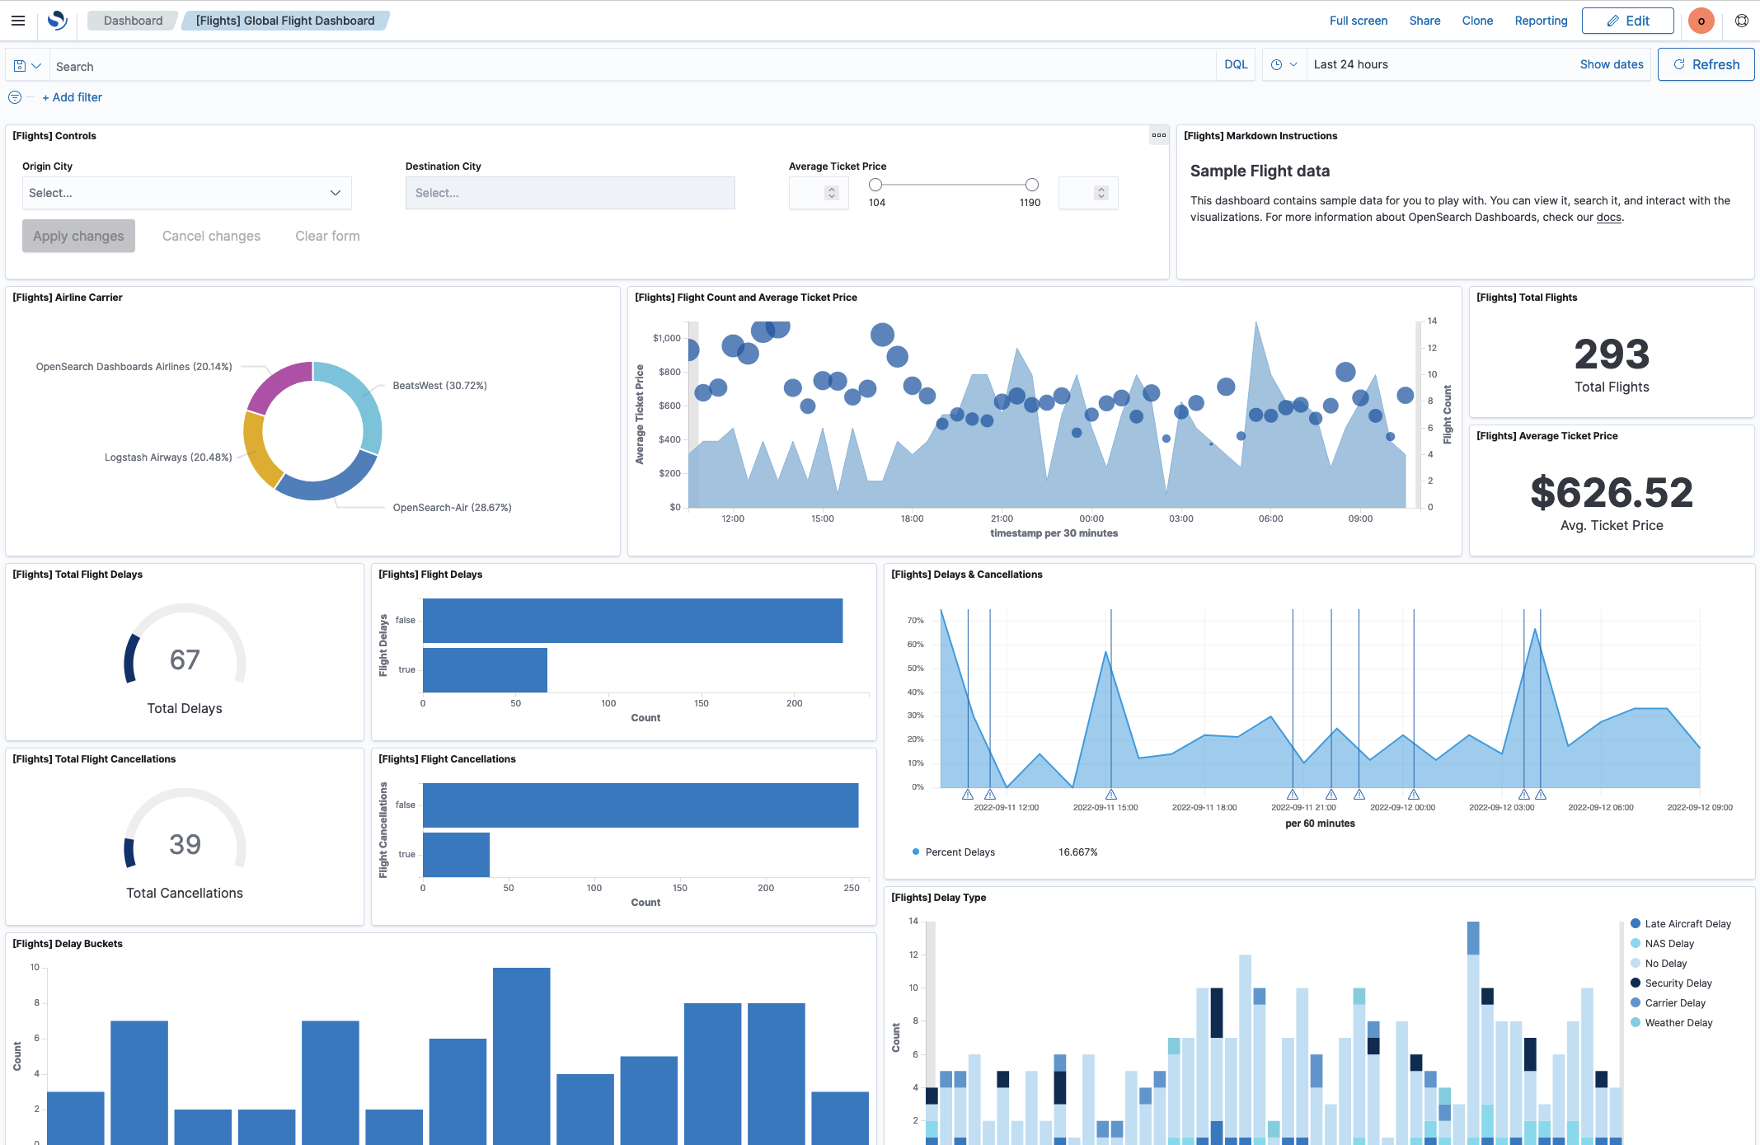This screenshot has height=1145, width=1760.
Task: Click Logstash Airways (20.48%) label
Action: [168, 458]
